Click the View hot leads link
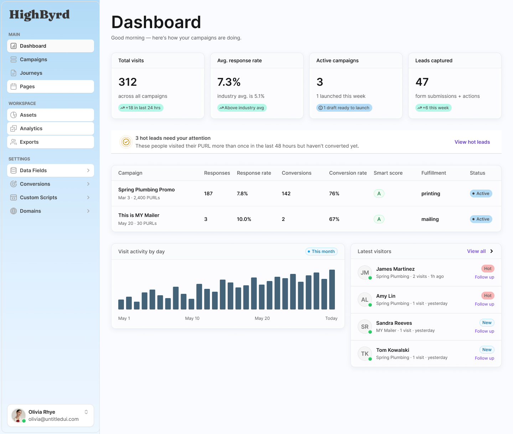The height and width of the screenshot is (434, 513). click(x=472, y=142)
